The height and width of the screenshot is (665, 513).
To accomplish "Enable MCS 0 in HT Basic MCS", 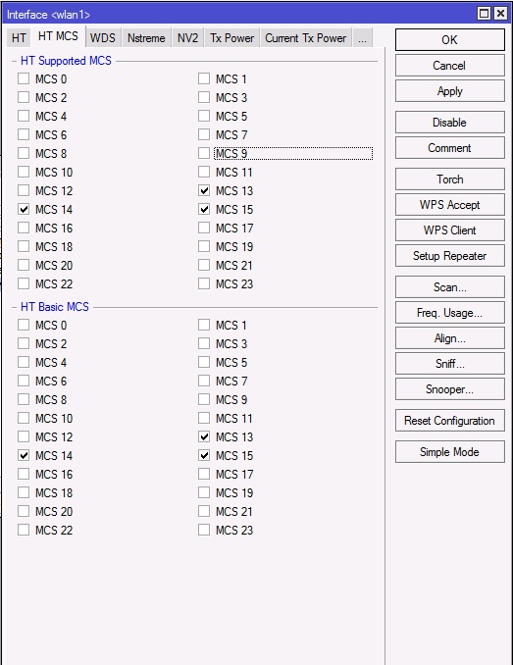I will pos(24,325).
